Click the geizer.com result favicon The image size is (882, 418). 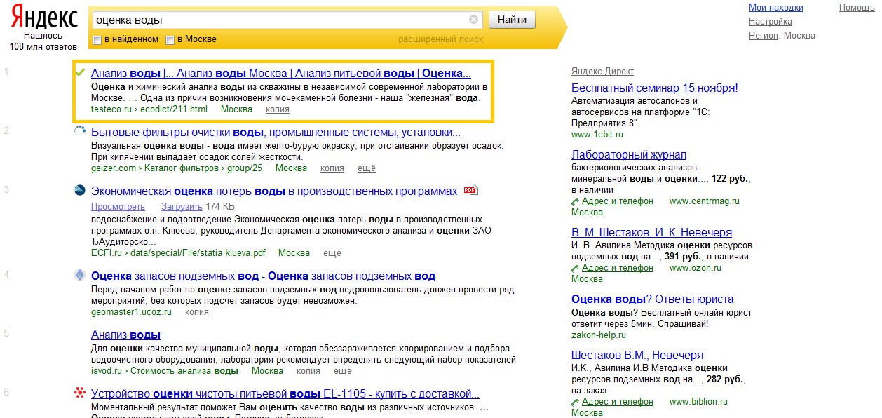pyautogui.click(x=80, y=131)
